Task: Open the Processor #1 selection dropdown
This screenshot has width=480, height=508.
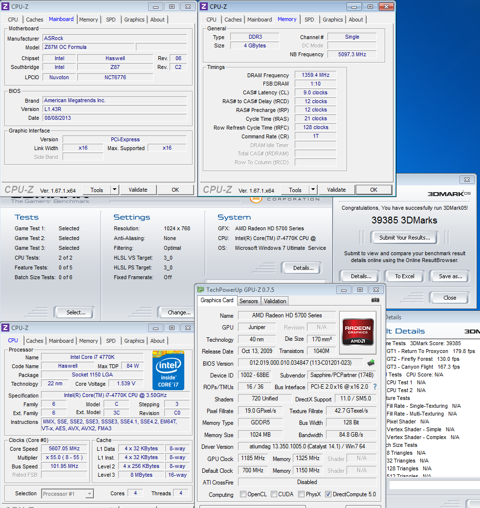Action: (89, 494)
